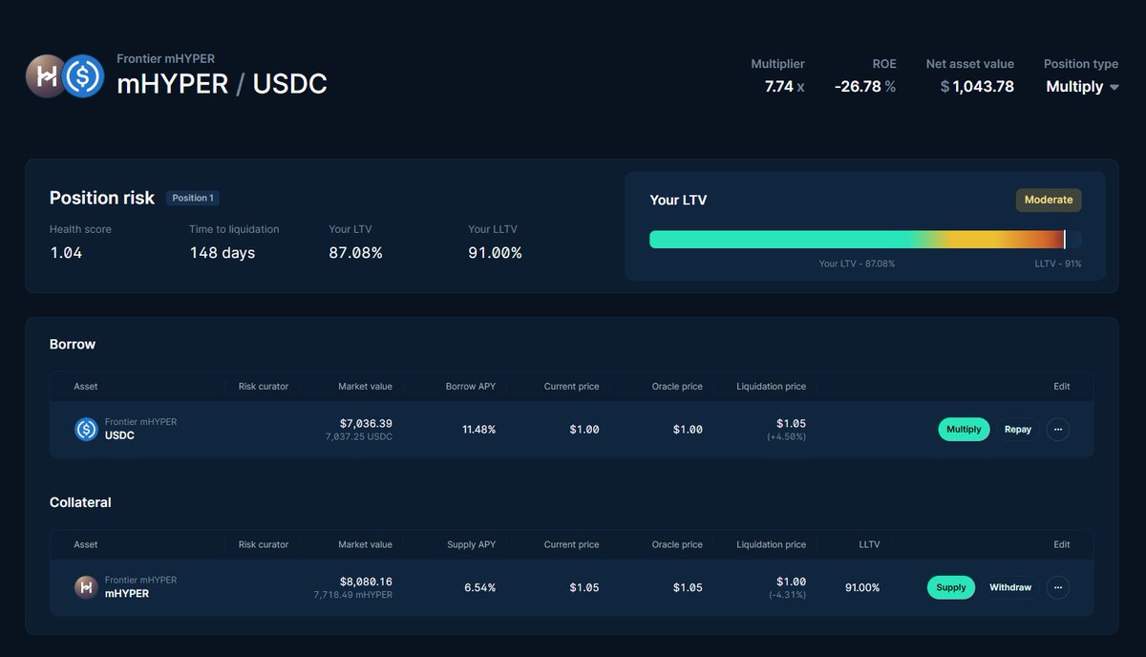Viewport: 1146px width, 657px height.
Task: Click the mHYPER icon in Collateral row
Action: click(x=86, y=587)
